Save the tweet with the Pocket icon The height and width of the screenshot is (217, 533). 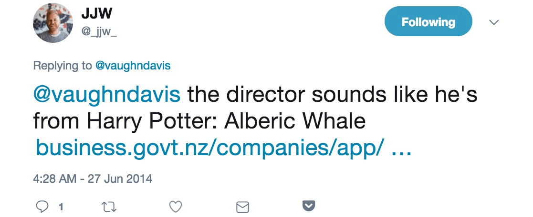[309, 206]
